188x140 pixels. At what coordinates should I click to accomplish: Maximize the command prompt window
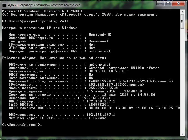(168, 4)
